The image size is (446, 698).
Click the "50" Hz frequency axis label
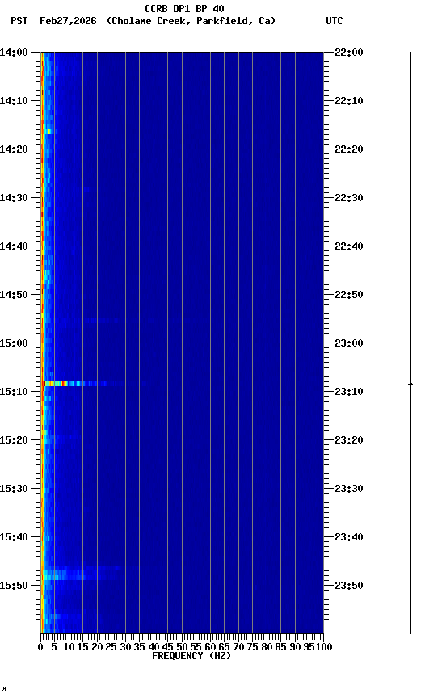pyautogui.click(x=182, y=647)
